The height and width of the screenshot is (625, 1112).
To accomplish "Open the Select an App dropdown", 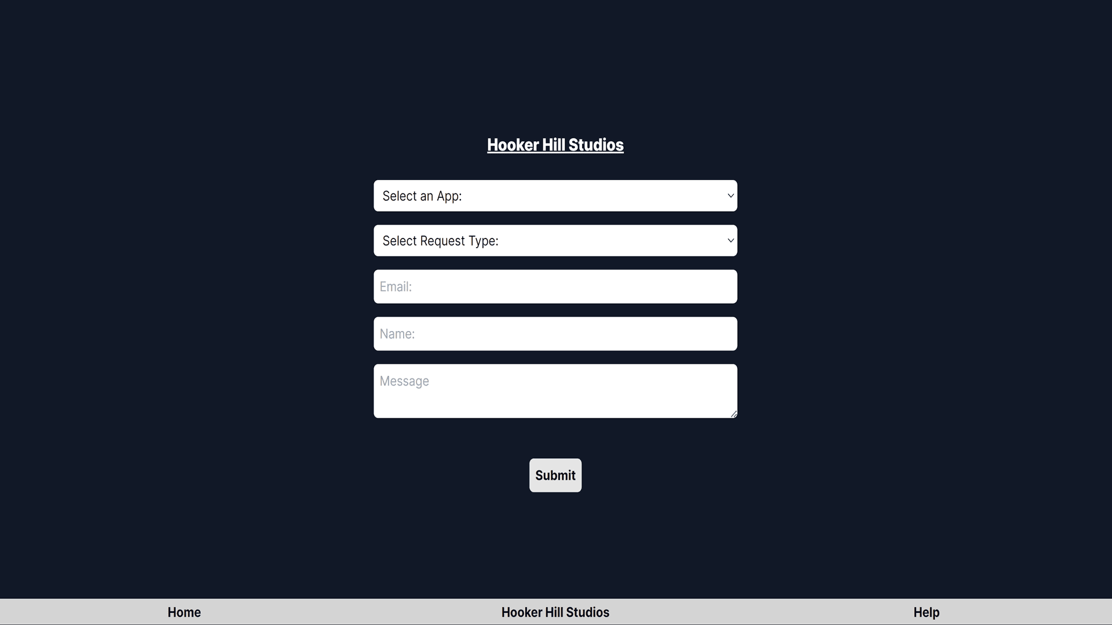I will [555, 196].
